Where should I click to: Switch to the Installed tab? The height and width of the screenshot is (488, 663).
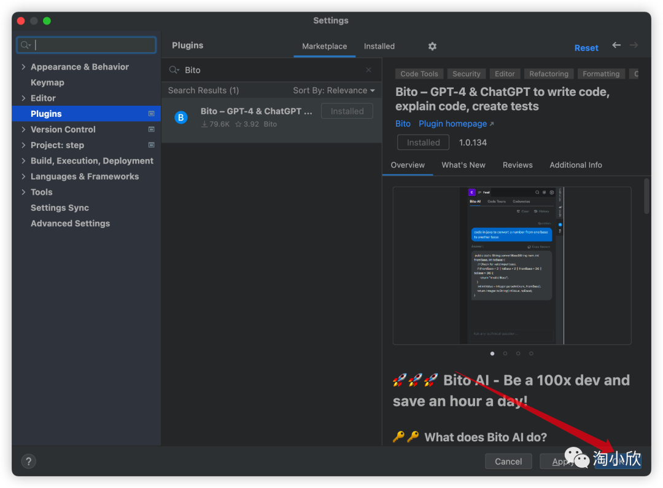pos(379,46)
